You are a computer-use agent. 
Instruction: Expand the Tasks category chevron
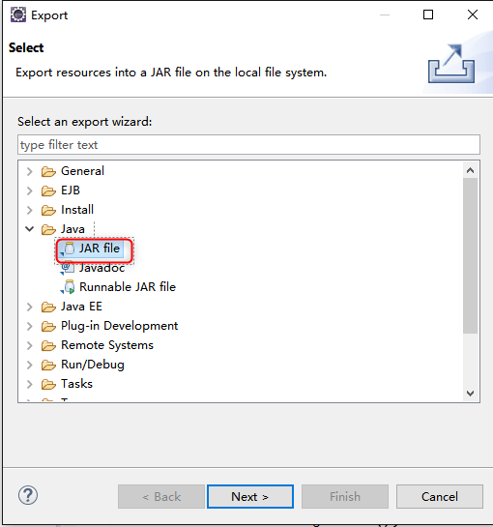point(30,384)
